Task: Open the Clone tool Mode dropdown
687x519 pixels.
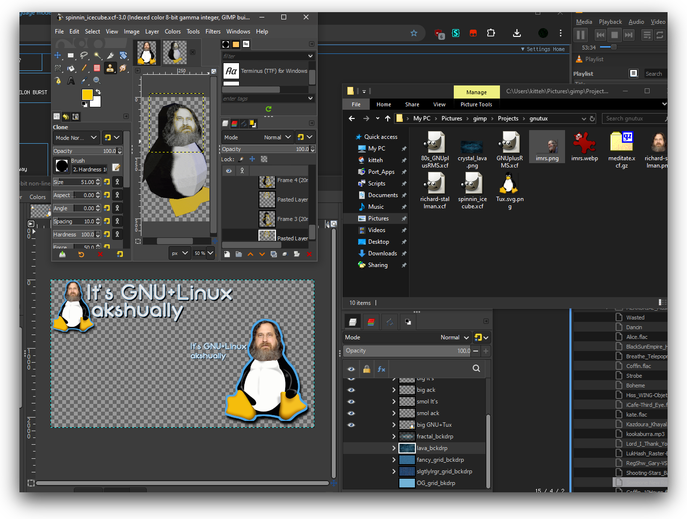Action: click(x=77, y=138)
